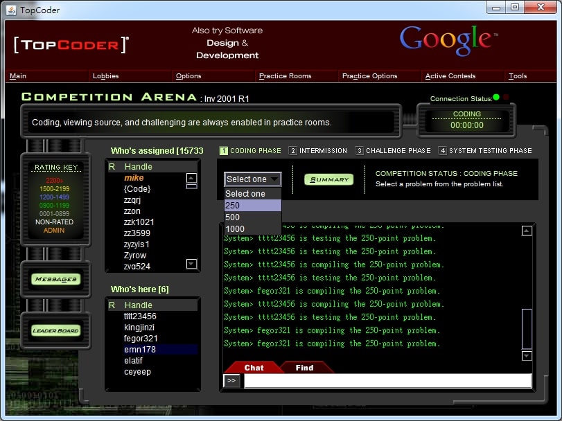Click the Challenge Phase step 3 indicator
Viewport: 562px width, 421px height.
click(393, 151)
